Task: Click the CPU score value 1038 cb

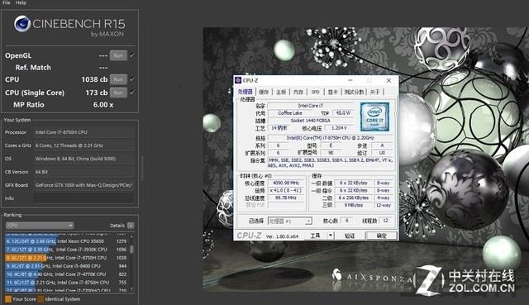Action: (94, 79)
